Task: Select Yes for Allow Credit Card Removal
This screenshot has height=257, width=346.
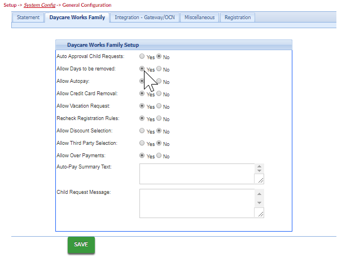Action: pyautogui.click(x=142, y=94)
